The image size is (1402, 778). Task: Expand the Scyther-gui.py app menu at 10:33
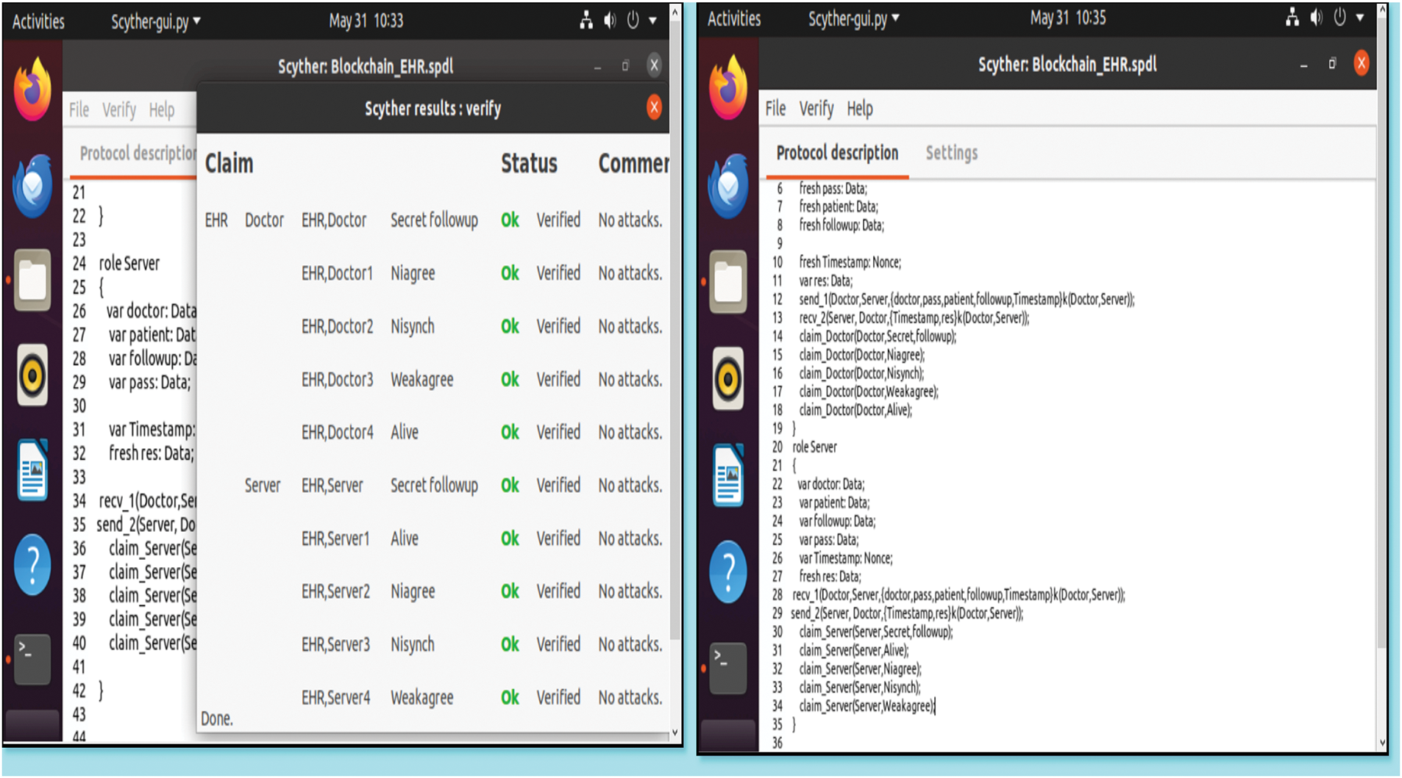pyautogui.click(x=155, y=21)
